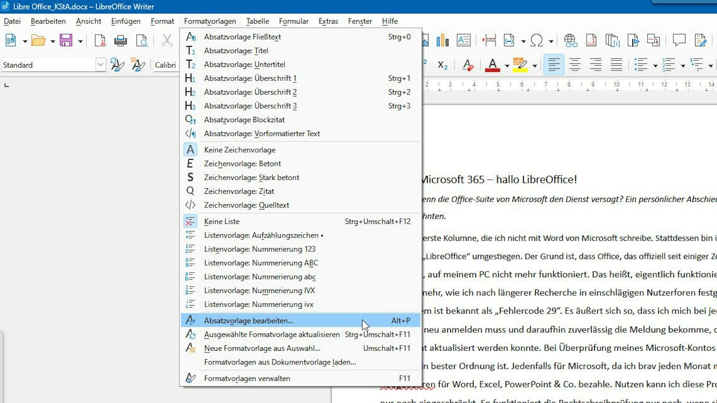The height and width of the screenshot is (403, 717).
Task: Insert a chart into the document
Action: (443, 40)
